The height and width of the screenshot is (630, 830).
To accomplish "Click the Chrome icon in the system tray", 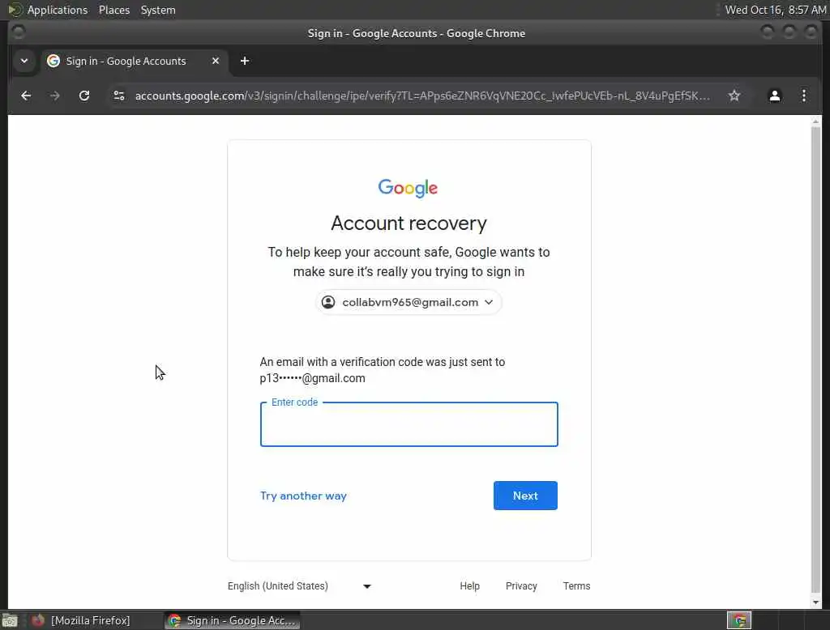I will coord(739,620).
